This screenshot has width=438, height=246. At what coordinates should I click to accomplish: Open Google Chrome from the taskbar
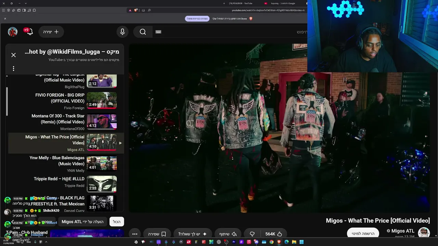(x=271, y=242)
